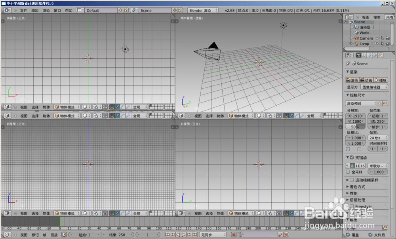Click the Render Layers properties tab icon

coord(364,55)
